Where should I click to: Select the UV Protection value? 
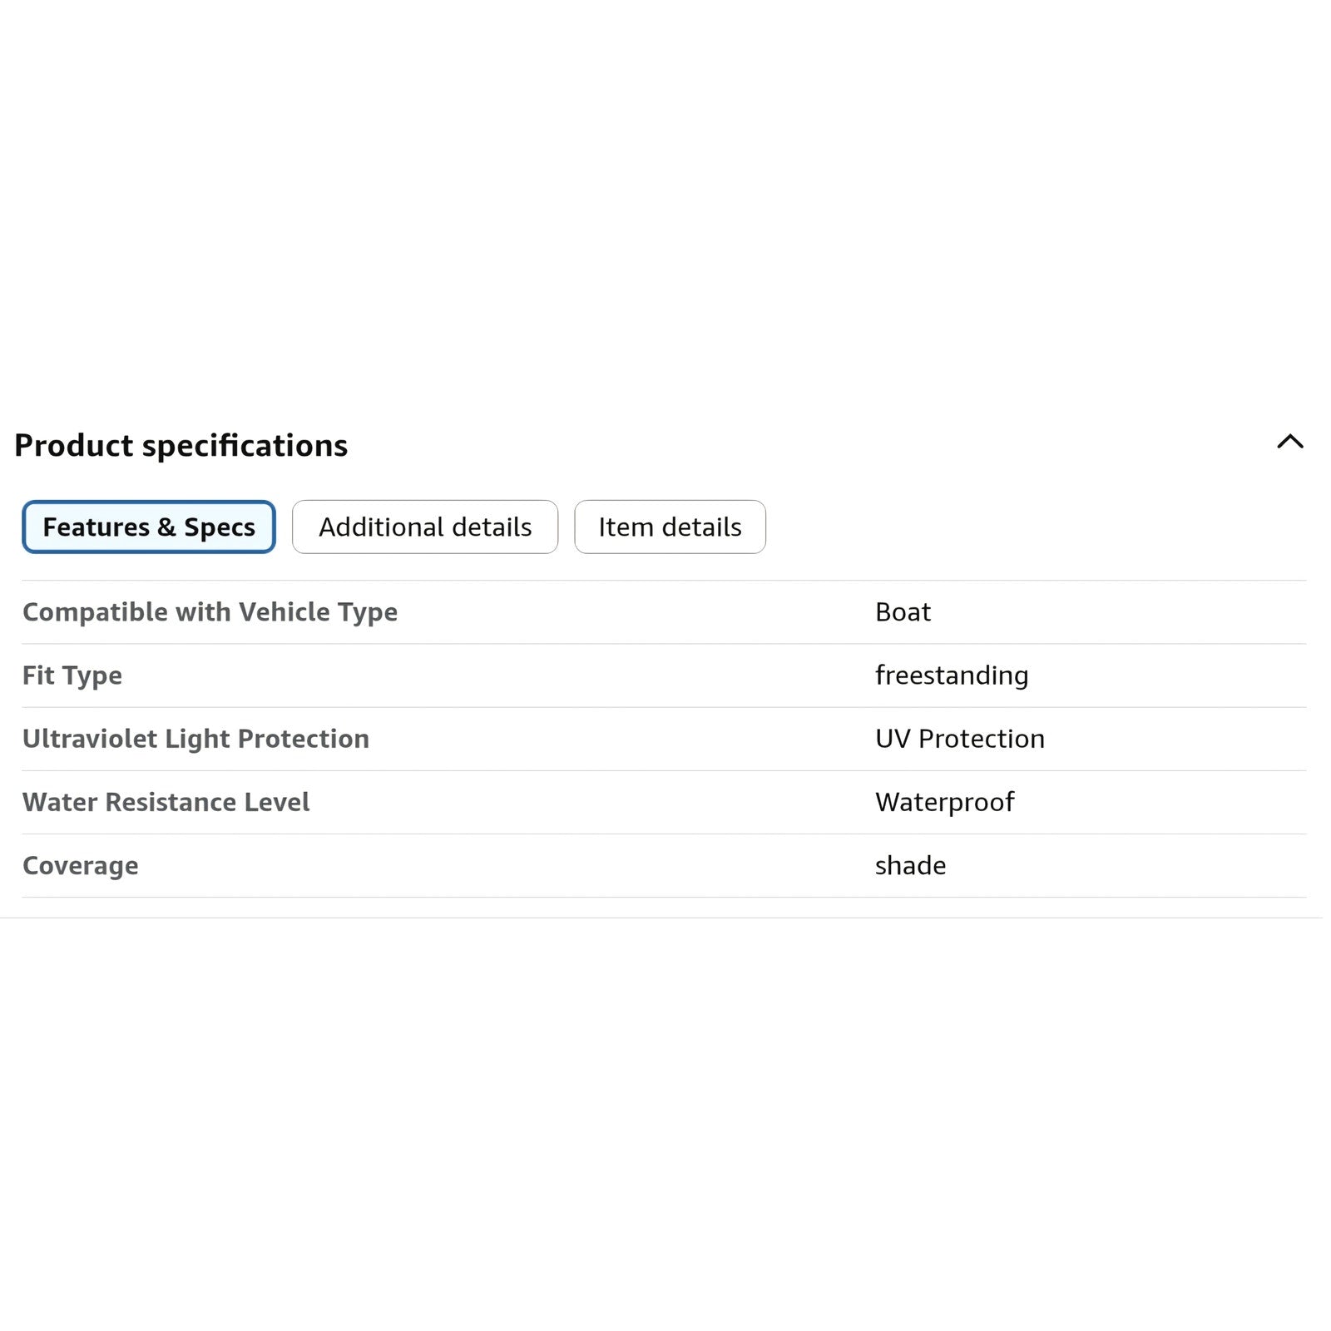tap(960, 739)
